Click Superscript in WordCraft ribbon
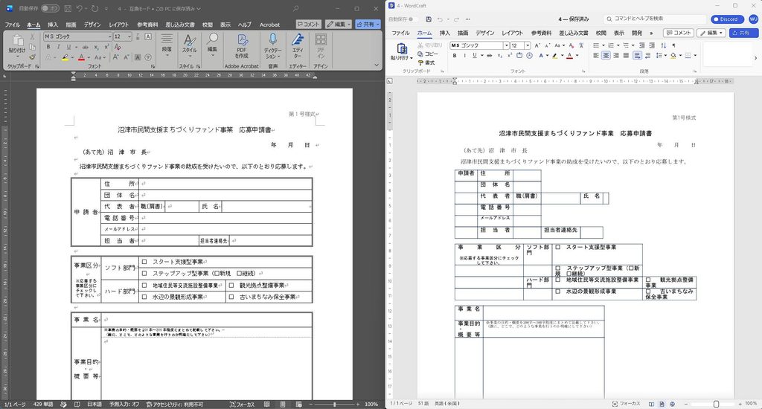Viewport: 762px width, 409px height. [509, 55]
